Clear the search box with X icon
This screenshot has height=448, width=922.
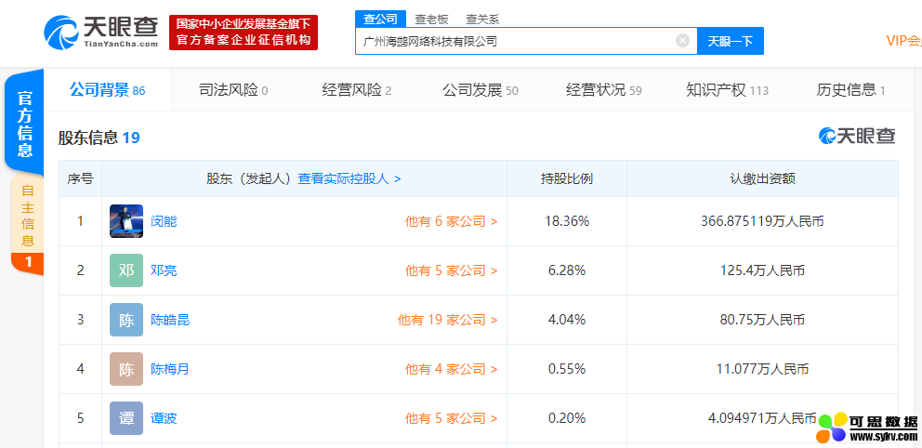682,41
